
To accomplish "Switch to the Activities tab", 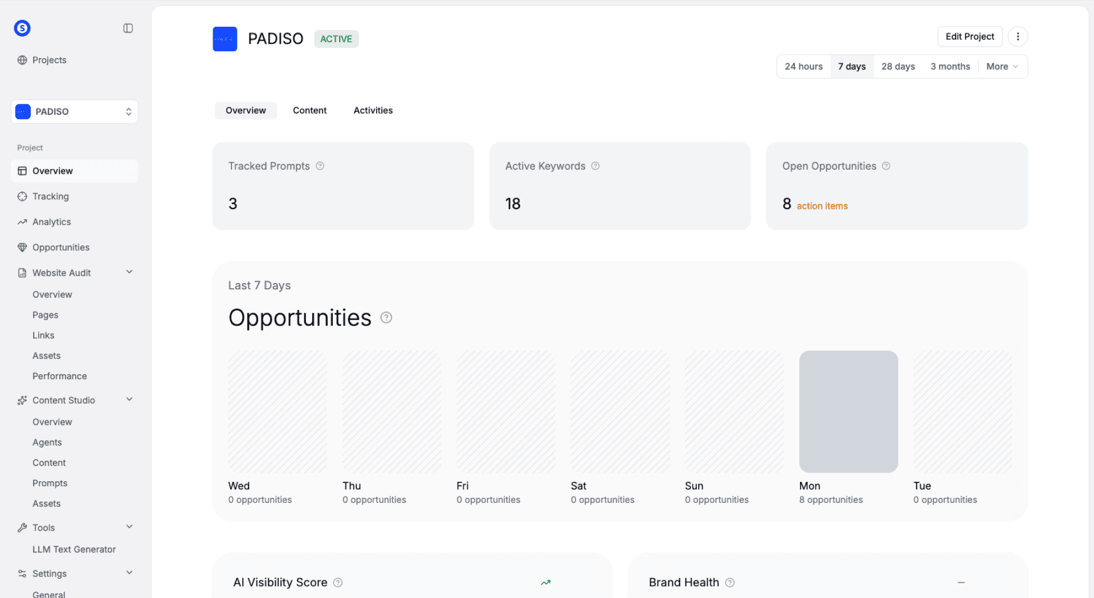I will tap(373, 110).
